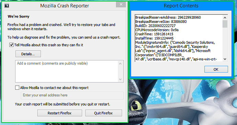This screenshot has width=237, height=125.
Task: Click the Report Contents title bar
Action: pyautogui.click(x=181, y=6)
